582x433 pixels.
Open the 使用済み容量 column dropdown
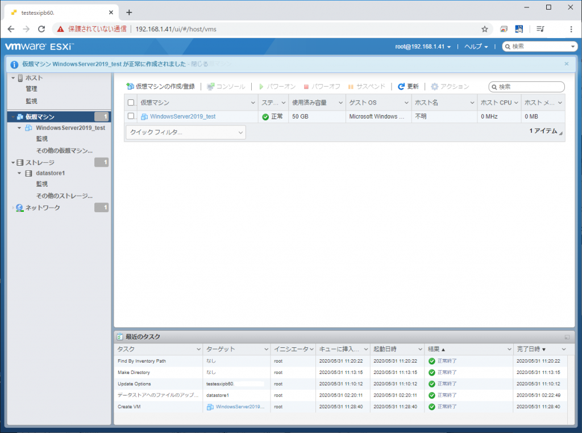[340, 103]
